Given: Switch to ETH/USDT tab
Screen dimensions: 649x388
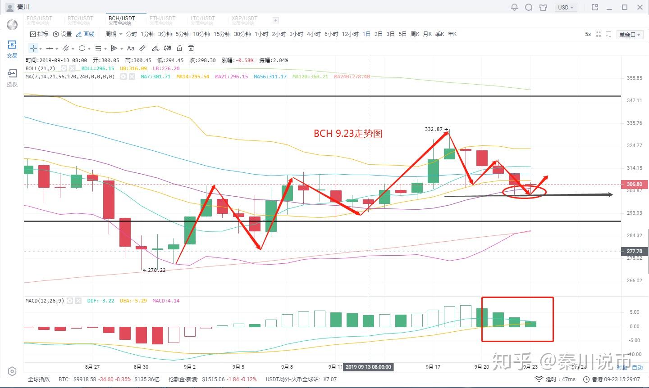Looking at the screenshot, I should pos(162,20).
